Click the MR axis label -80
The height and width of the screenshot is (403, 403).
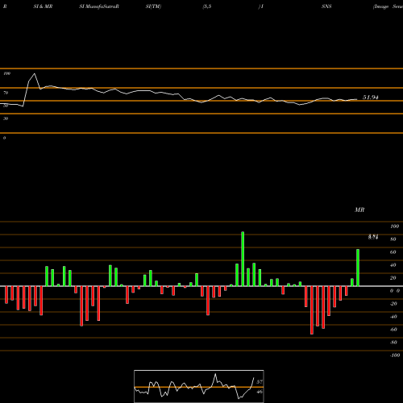[x=393, y=343]
